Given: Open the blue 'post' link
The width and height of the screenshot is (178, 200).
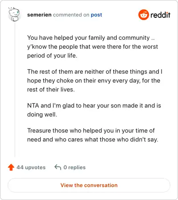Looking at the screenshot, I should point(97,15).
